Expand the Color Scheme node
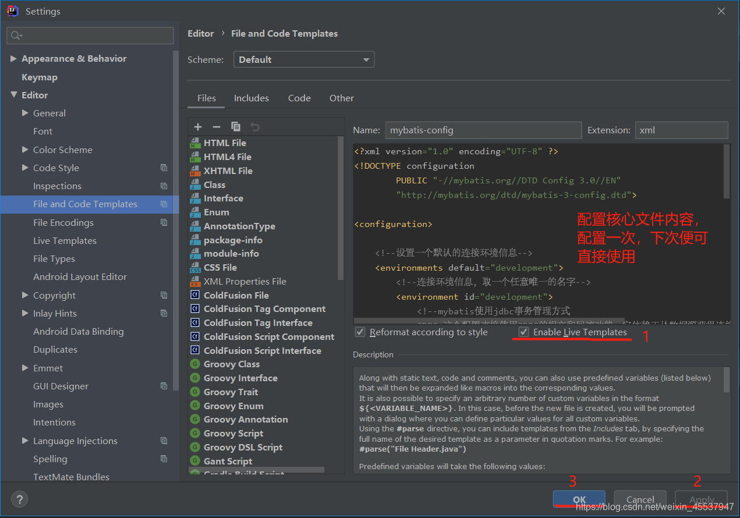This screenshot has height=518, width=740. 25,150
